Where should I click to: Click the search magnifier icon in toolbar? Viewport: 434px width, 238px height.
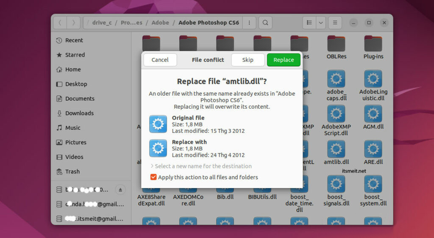tap(265, 23)
